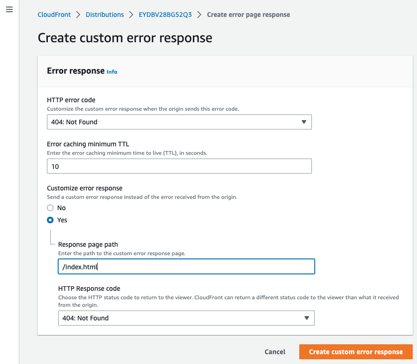
Task: Select No for customize error response
Action: [x=50, y=208]
